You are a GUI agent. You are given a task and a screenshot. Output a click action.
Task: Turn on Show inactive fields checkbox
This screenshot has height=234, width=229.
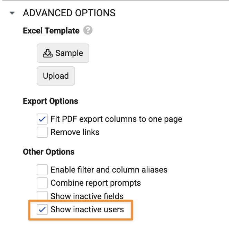[x=42, y=196]
